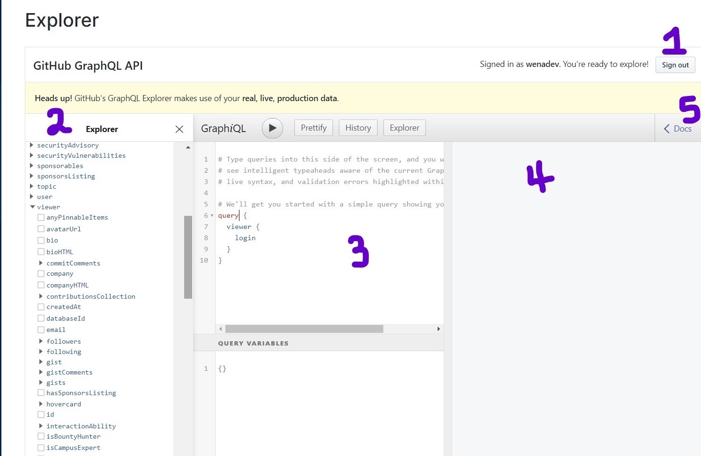The height and width of the screenshot is (456, 701).
Task: Expand the gist field
Action: 41,362
